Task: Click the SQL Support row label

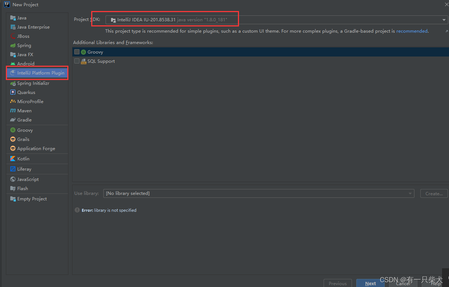Action: [x=101, y=61]
